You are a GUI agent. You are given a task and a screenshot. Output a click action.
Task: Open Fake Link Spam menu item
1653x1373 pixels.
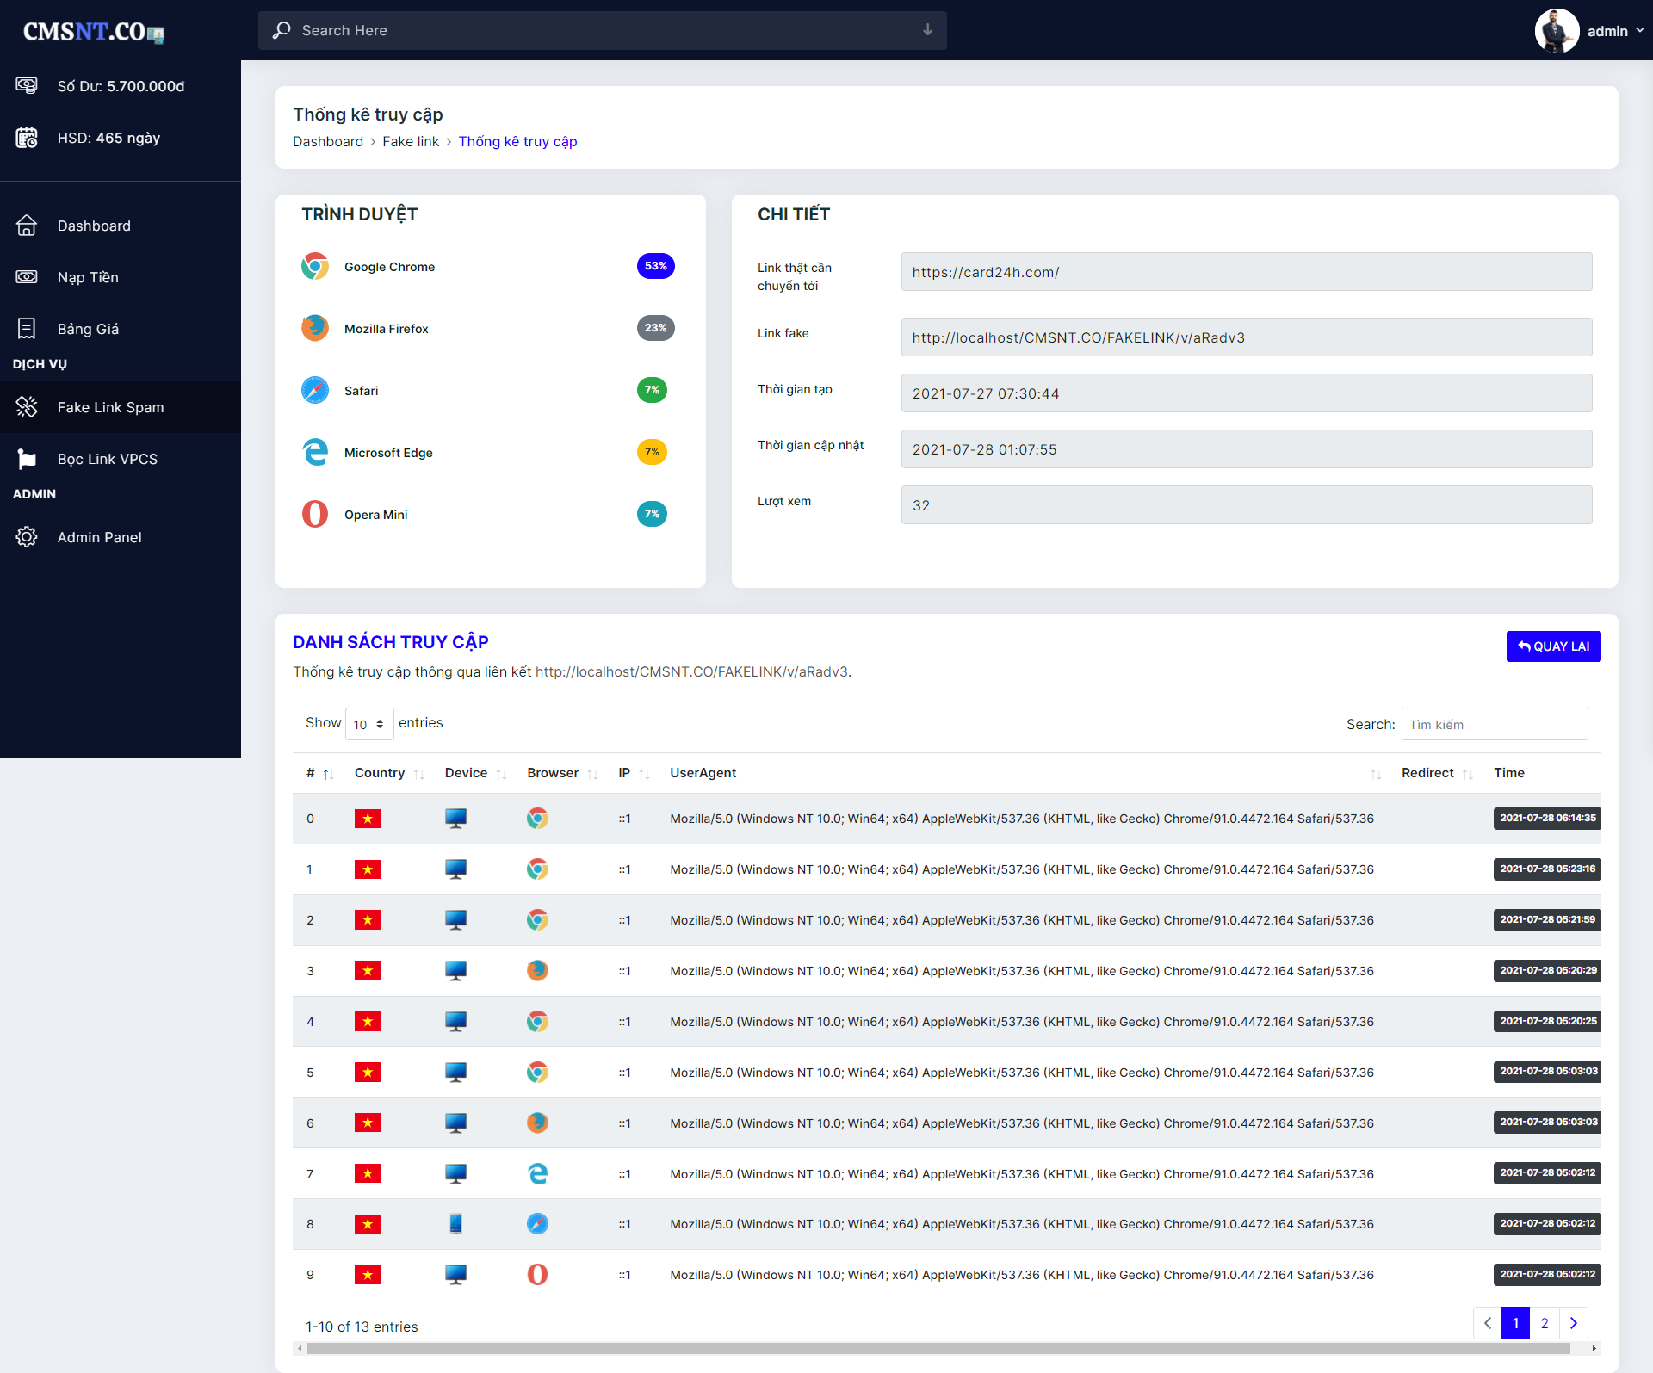pyautogui.click(x=110, y=407)
